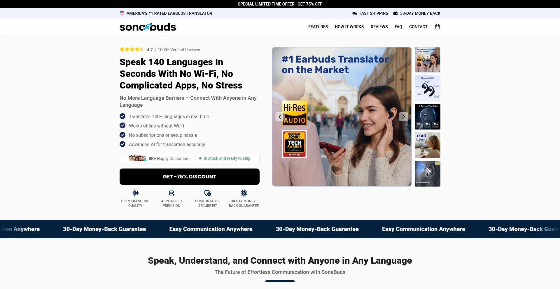This screenshot has height=289, width=560.
Task: Click 'No More Language Barriers' subheading
Action: 188,102
